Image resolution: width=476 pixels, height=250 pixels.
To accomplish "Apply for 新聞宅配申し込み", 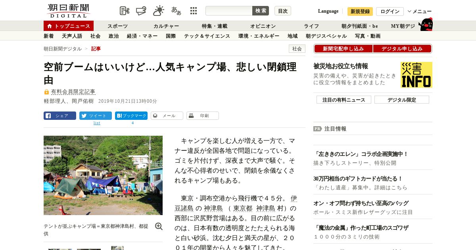I will point(343,49).
